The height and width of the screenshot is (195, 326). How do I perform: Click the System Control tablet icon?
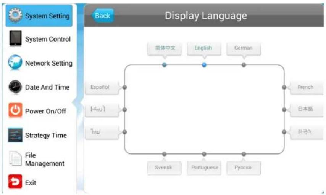(15, 38)
